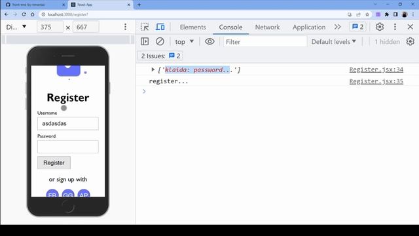Click the 'register...' console log text
Screen dimensions: 419x236
169,81
